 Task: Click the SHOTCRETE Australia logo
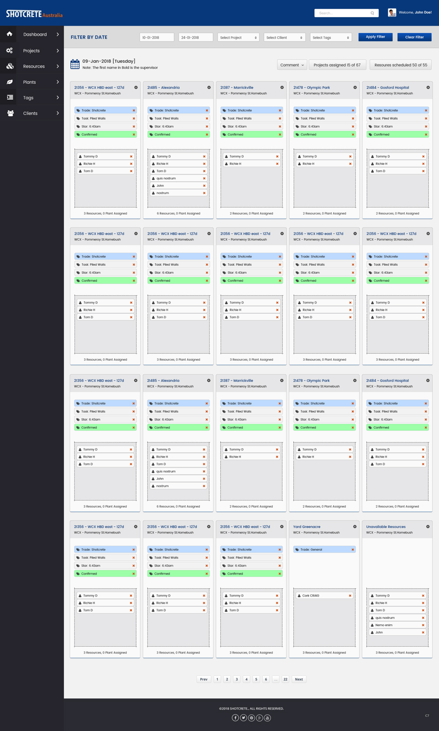(34, 14)
